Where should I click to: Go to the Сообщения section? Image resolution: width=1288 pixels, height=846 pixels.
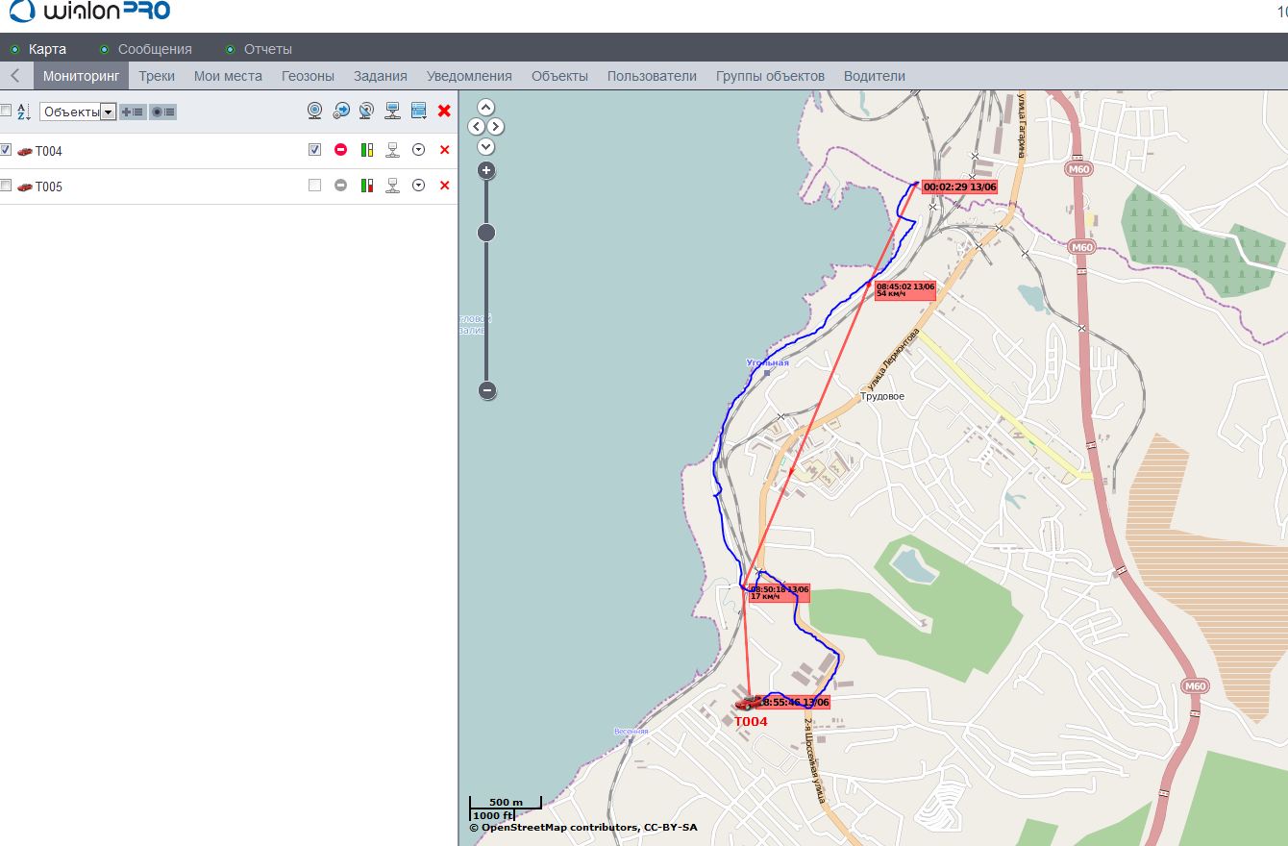[x=155, y=49]
